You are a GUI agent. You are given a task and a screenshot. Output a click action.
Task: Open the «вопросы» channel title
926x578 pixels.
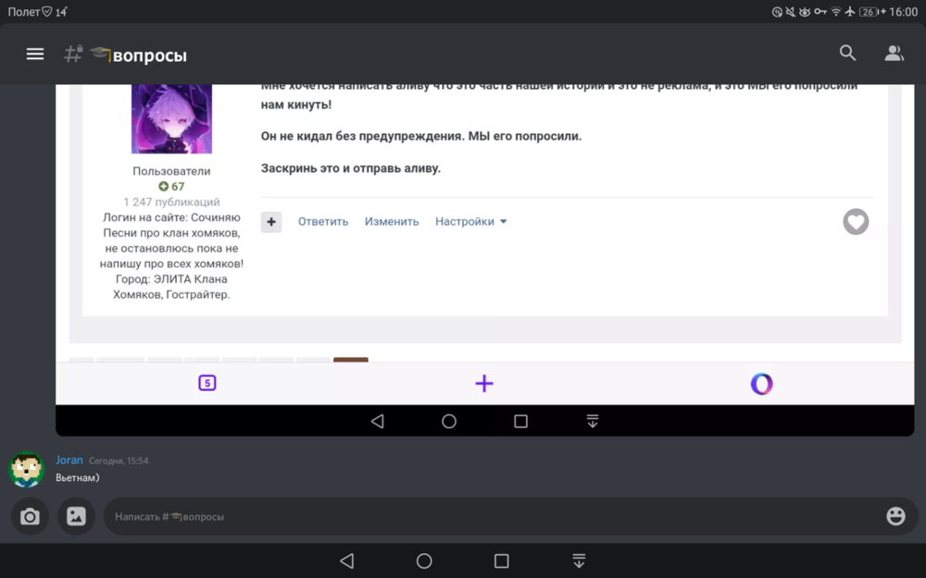pyautogui.click(x=149, y=55)
